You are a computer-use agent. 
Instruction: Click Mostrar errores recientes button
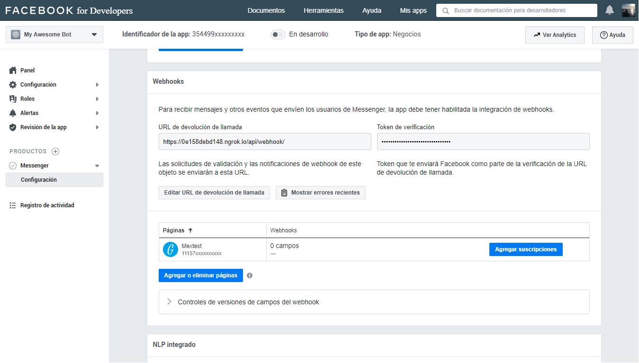coord(321,193)
